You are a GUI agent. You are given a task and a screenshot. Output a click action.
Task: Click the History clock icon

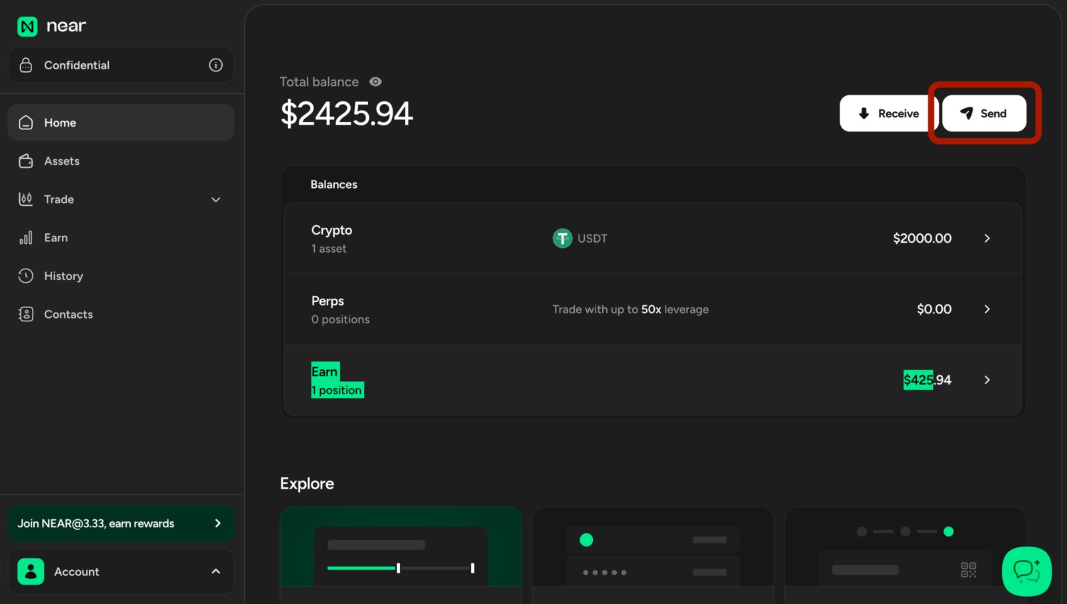[26, 276]
